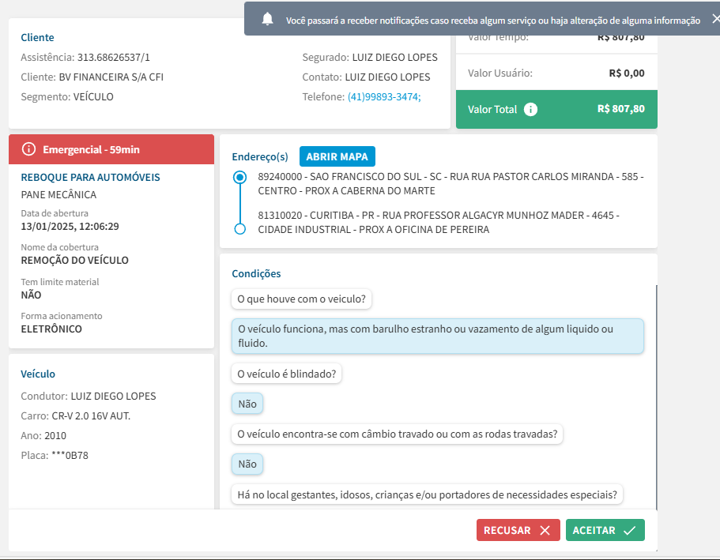Click the question about gestantes and idosos
Image resolution: width=720 pixels, height=560 pixels.
(427, 494)
